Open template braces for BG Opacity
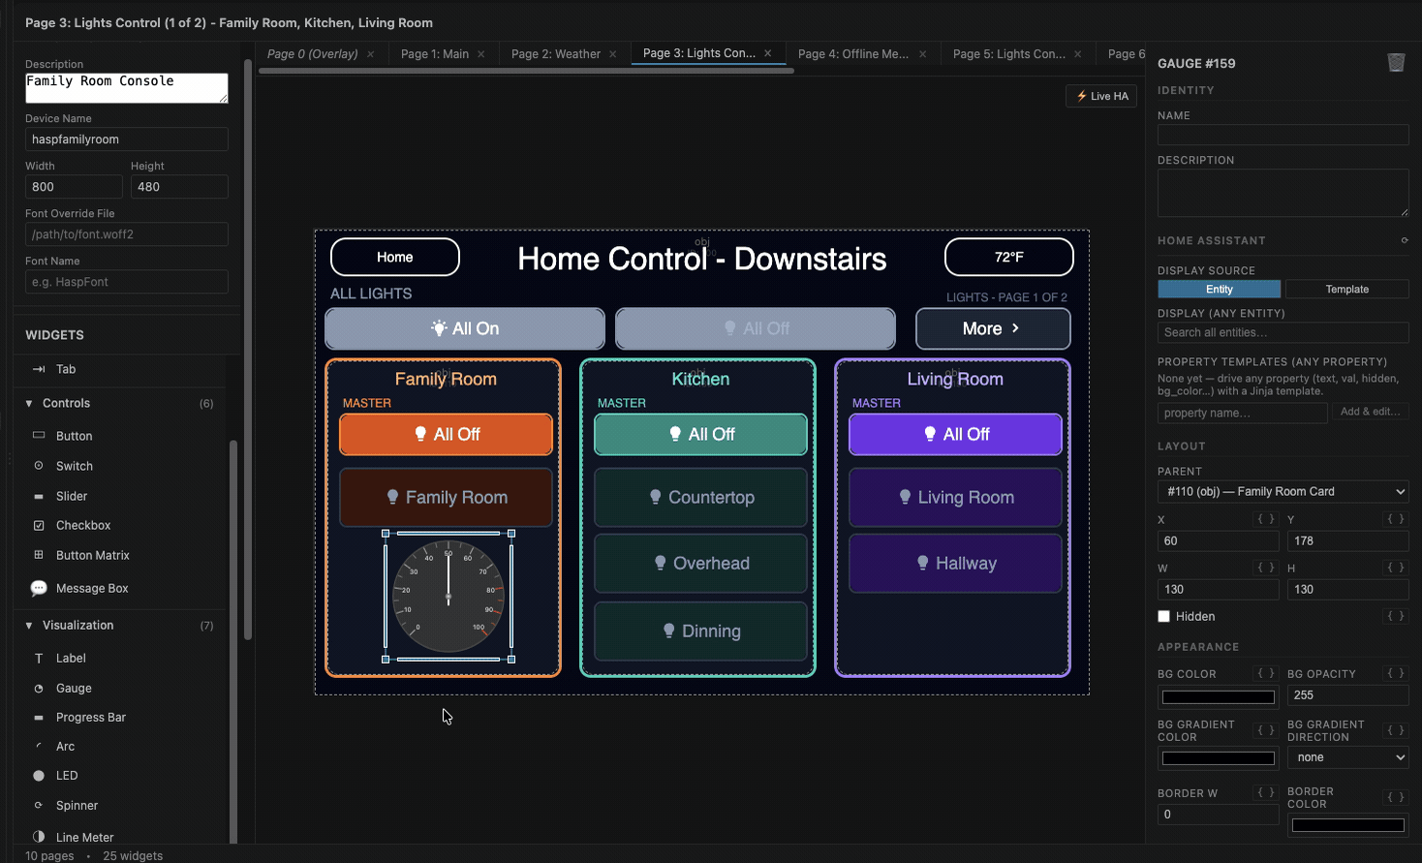The image size is (1422, 863). [x=1396, y=673]
